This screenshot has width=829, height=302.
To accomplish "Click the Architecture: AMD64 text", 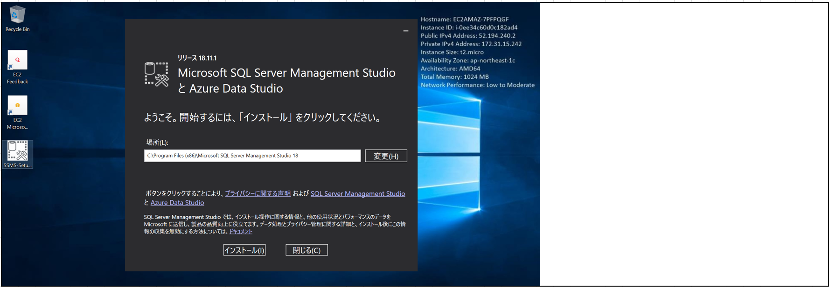I will [450, 69].
